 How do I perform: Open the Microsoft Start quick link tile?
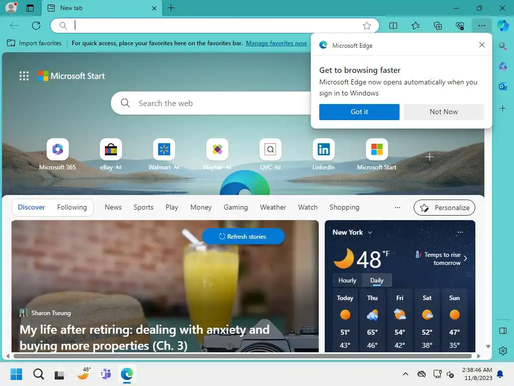click(x=376, y=154)
